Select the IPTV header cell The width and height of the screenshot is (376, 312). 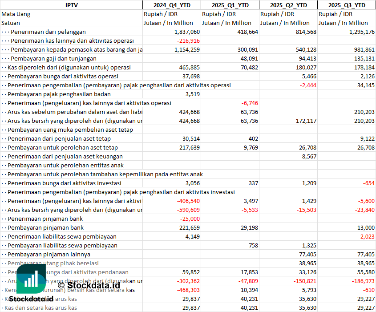click(x=72, y=5)
